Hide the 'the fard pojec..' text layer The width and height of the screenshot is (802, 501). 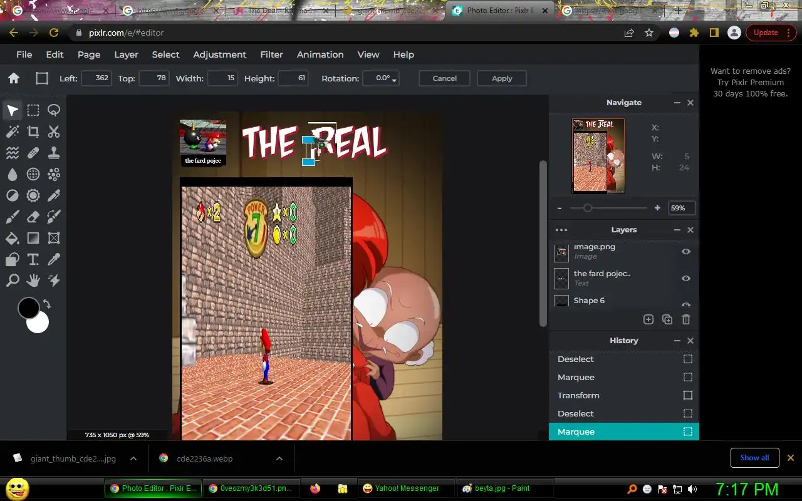point(686,278)
